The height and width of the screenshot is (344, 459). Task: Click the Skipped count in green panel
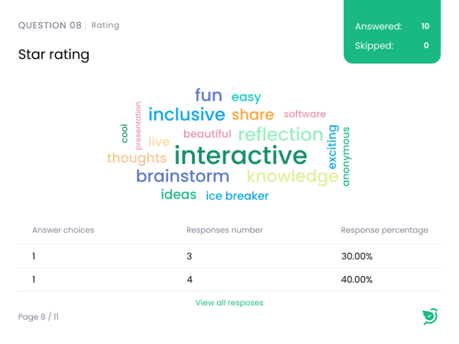426,45
